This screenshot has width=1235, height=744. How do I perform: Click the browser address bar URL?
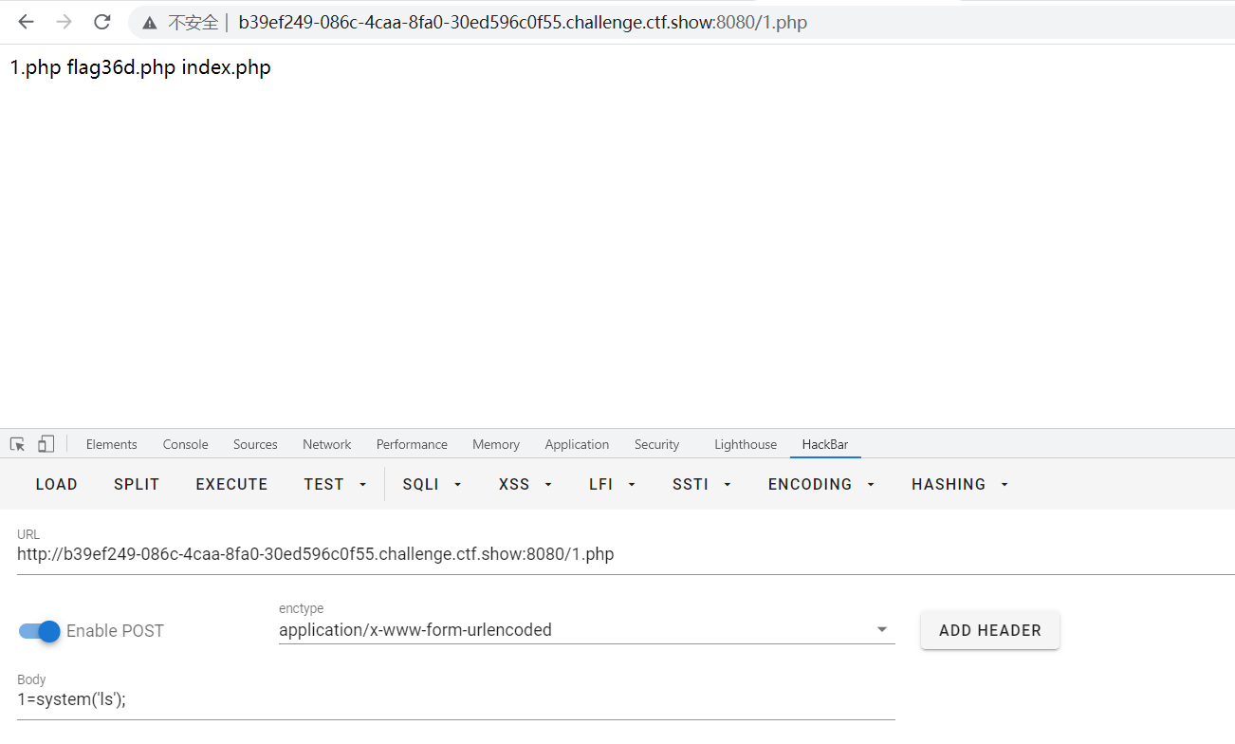click(523, 22)
